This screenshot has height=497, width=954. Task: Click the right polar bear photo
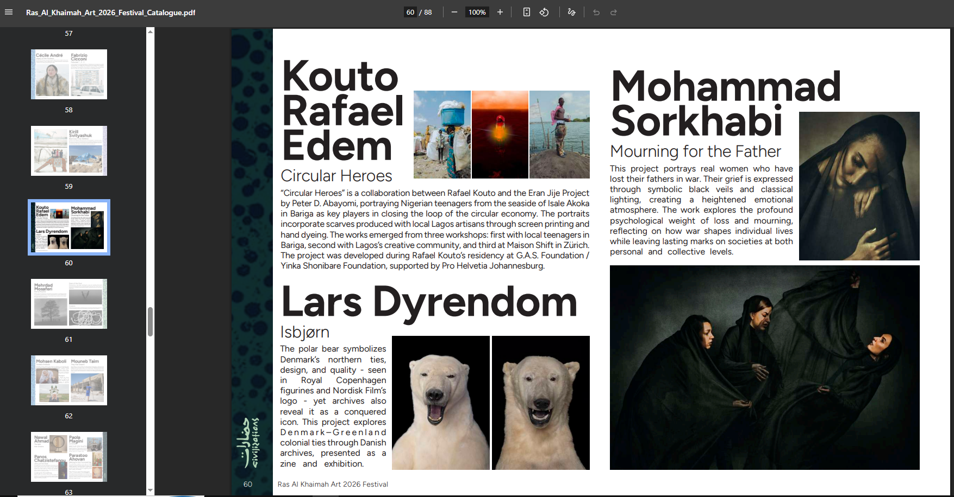(541, 403)
